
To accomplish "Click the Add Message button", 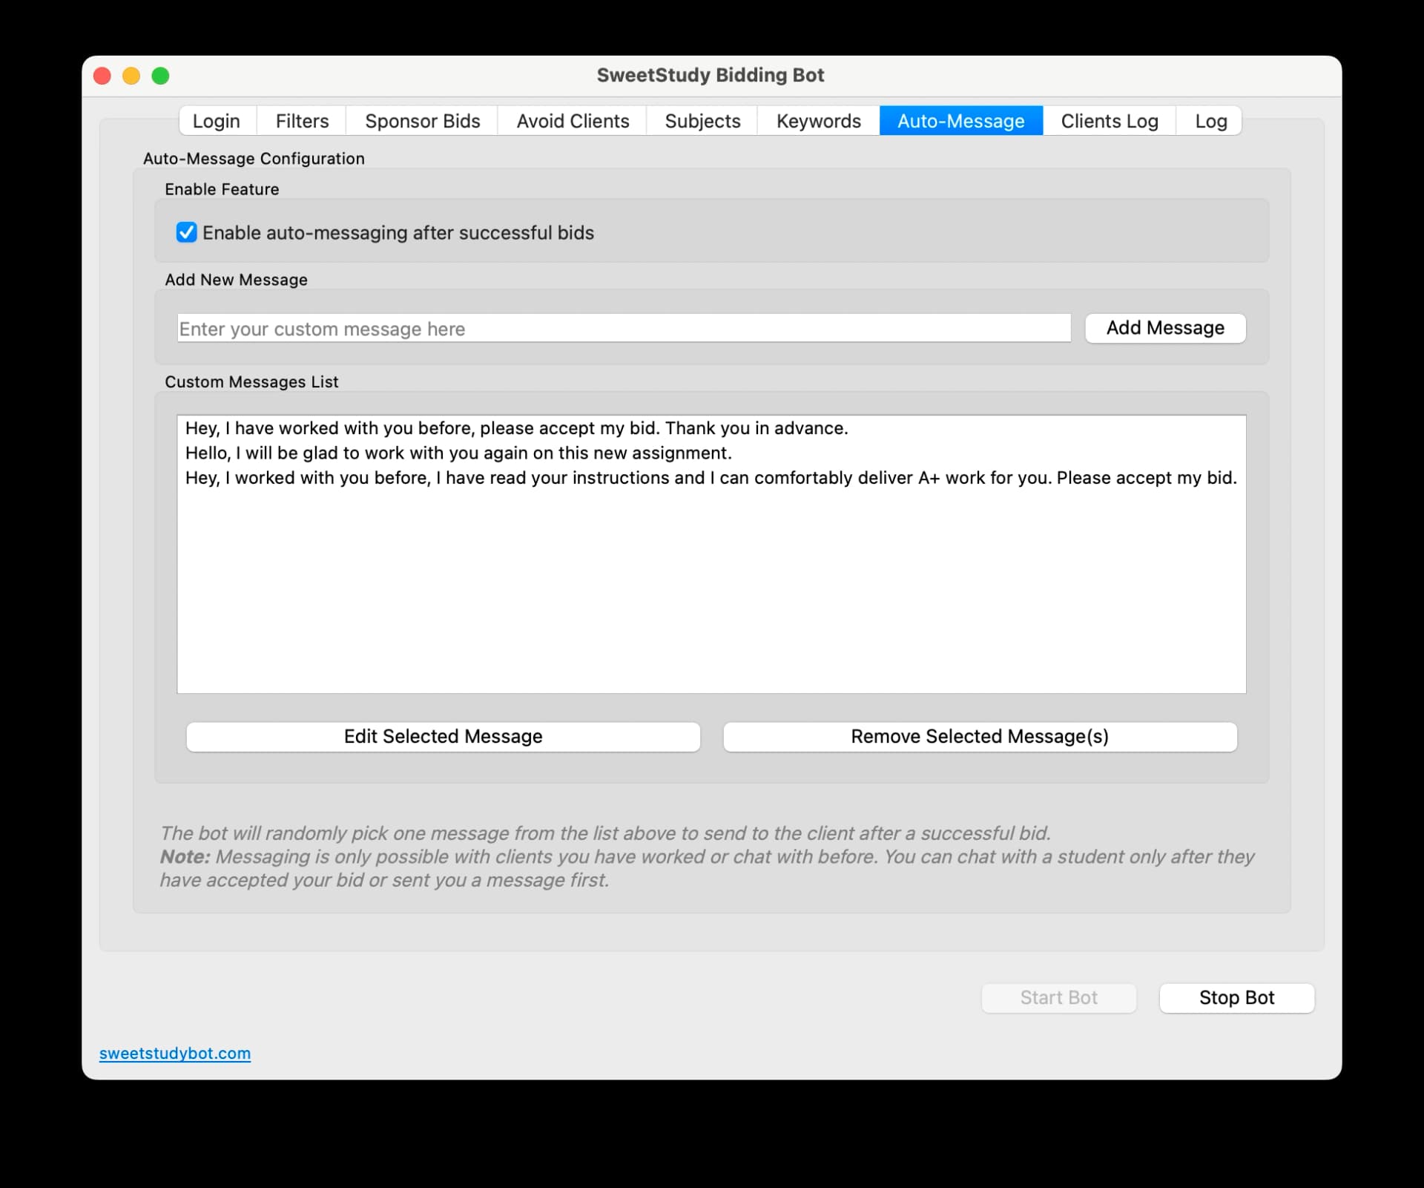I will click(1164, 328).
